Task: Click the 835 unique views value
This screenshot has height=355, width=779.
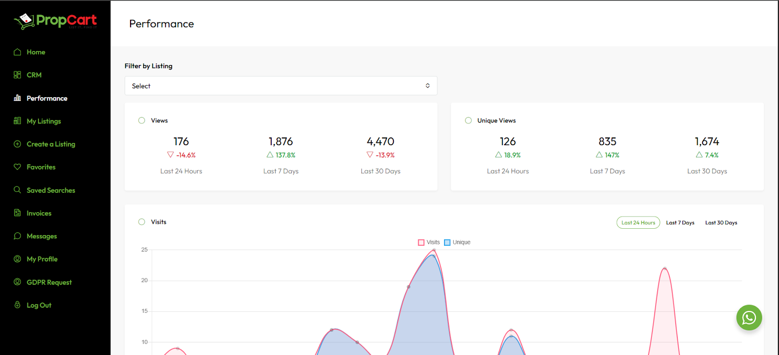Action: click(608, 141)
